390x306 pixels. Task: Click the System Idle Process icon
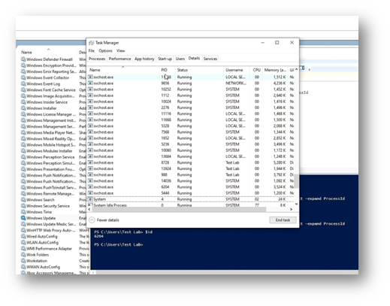point(91,205)
